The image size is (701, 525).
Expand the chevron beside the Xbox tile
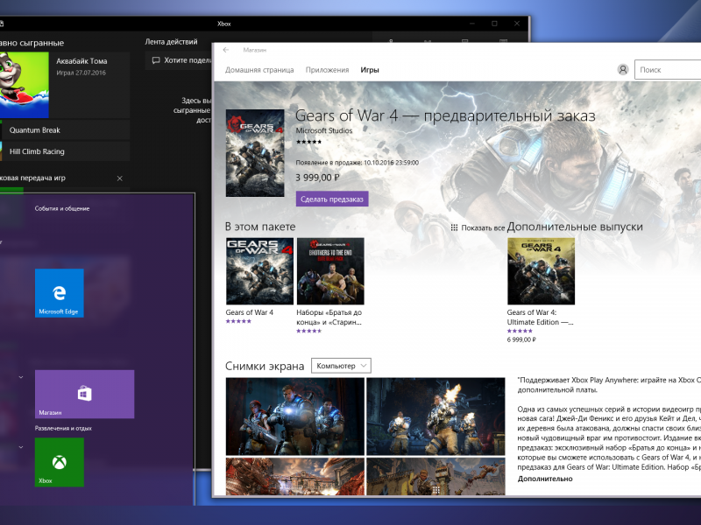[x=21, y=446]
